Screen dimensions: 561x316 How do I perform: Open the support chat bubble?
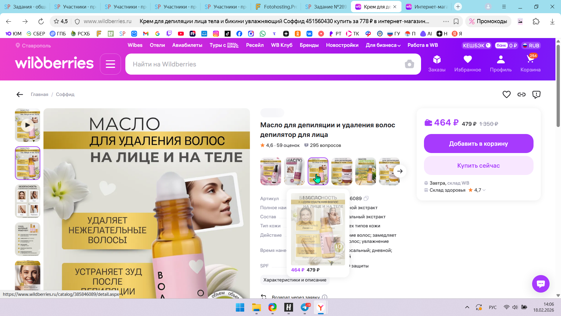tap(541, 284)
